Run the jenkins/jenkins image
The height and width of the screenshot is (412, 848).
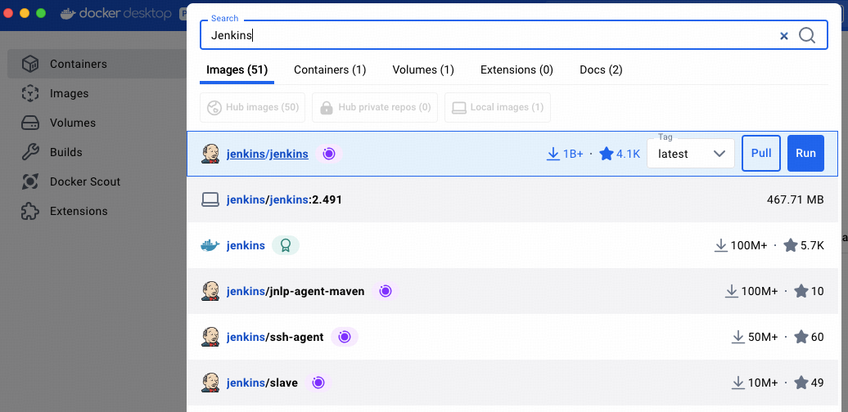pos(805,154)
